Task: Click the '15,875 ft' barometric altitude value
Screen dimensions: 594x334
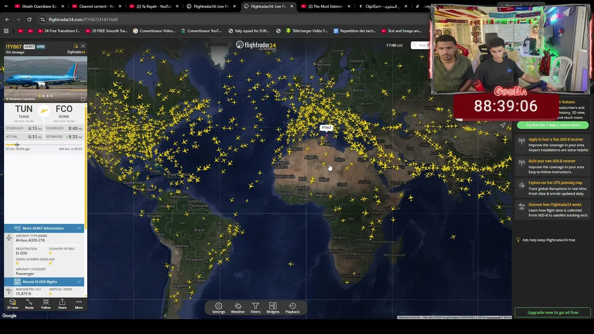Action: point(23,294)
